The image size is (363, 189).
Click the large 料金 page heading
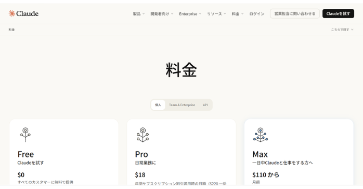tap(181, 70)
